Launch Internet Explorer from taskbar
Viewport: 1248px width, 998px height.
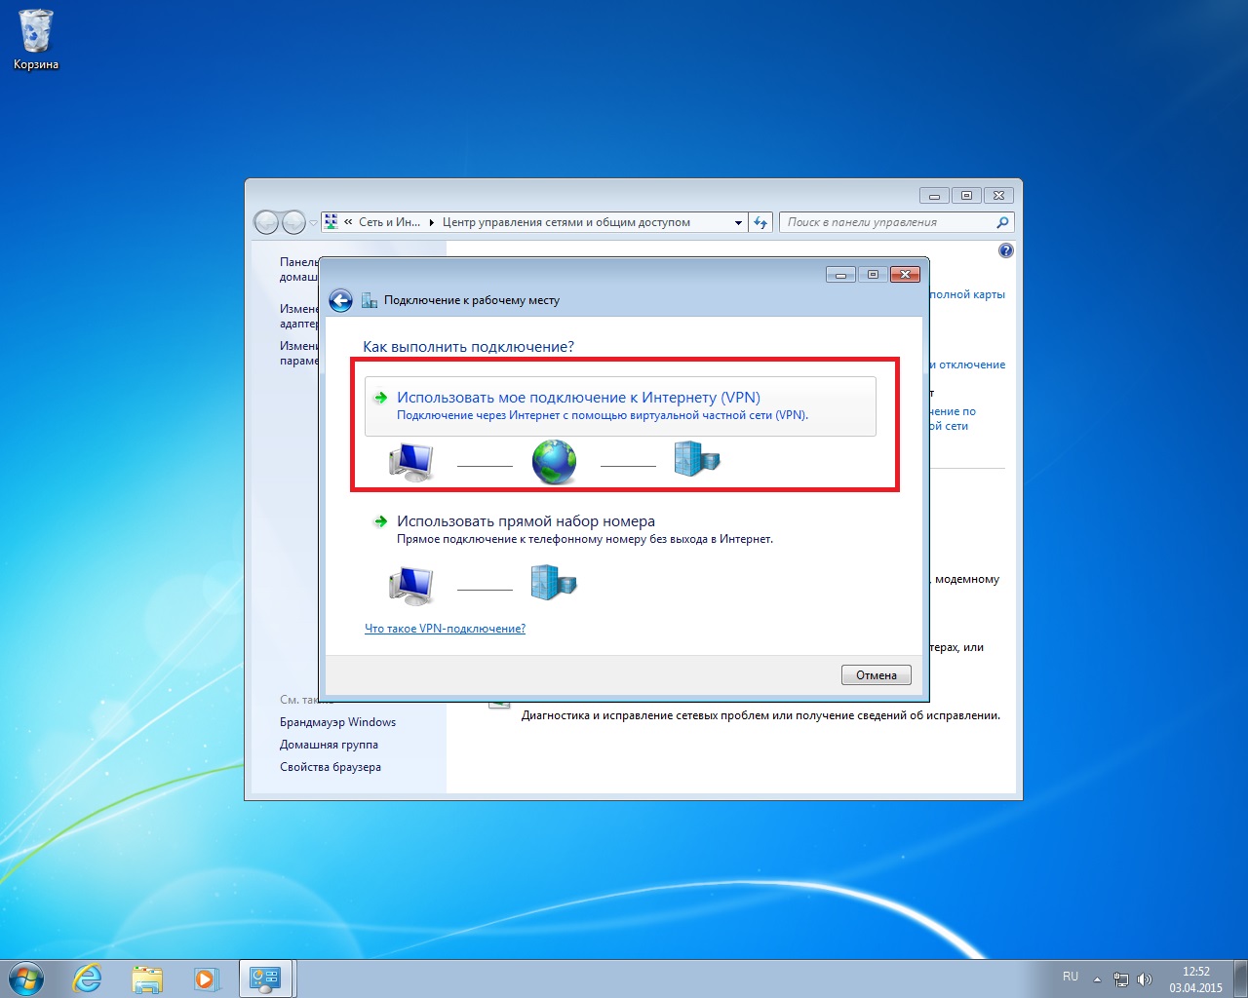pos(88,979)
